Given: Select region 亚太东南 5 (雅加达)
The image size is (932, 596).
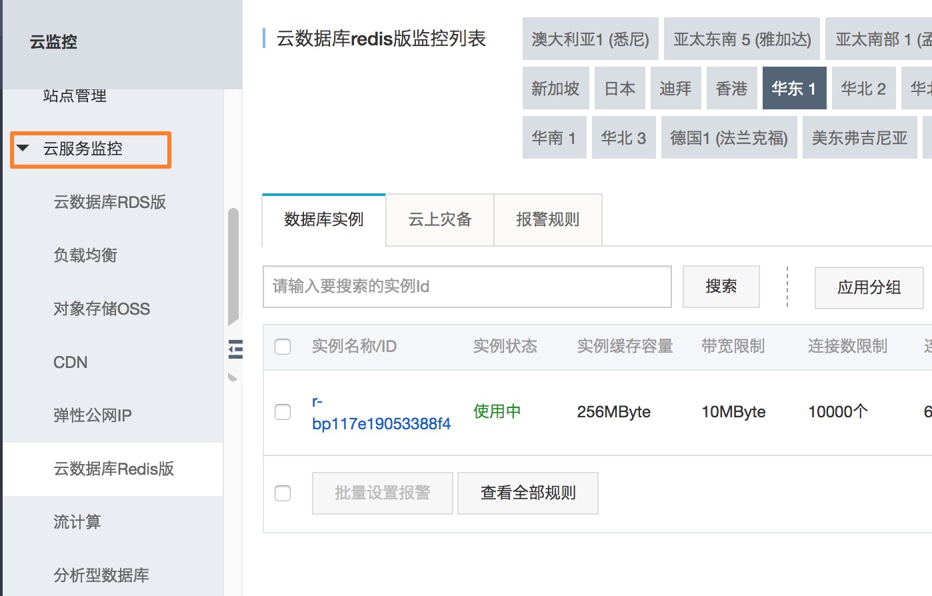Looking at the screenshot, I should [x=742, y=39].
